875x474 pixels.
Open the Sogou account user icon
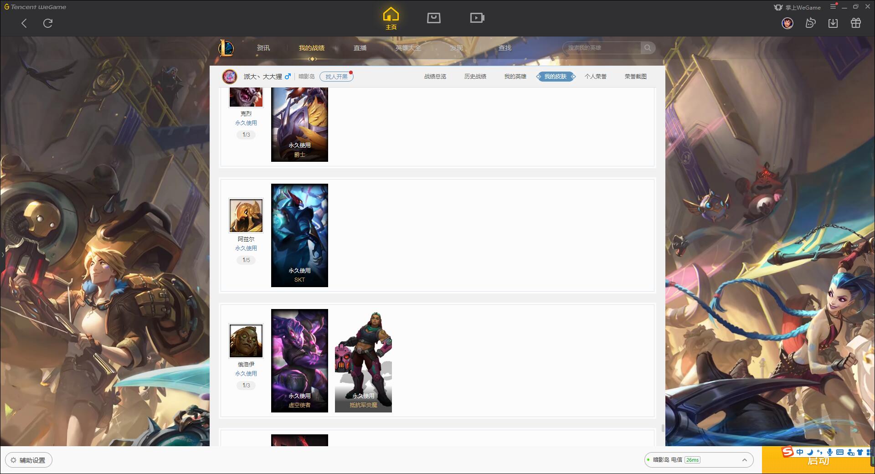(x=850, y=452)
